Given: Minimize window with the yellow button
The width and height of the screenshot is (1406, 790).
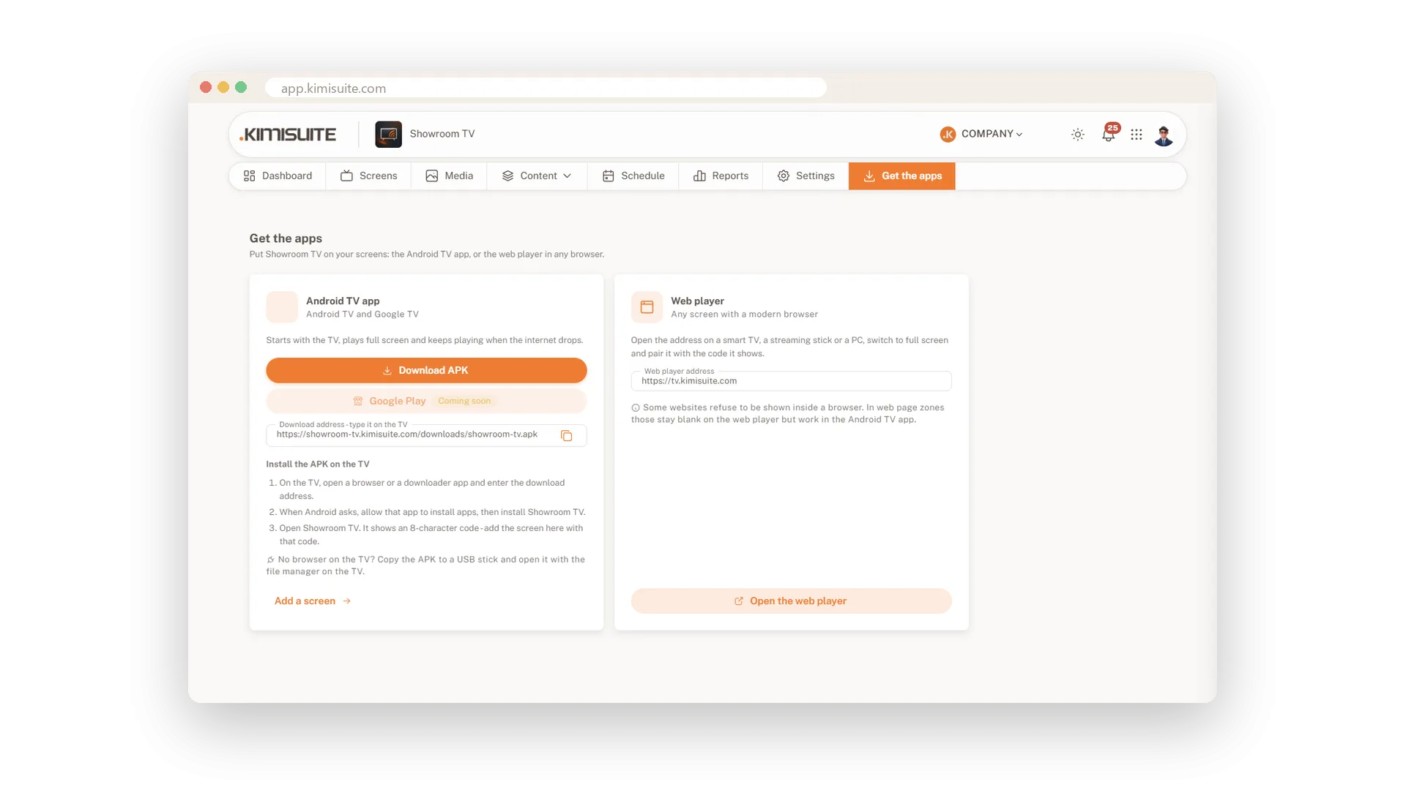Looking at the screenshot, I should (x=223, y=87).
